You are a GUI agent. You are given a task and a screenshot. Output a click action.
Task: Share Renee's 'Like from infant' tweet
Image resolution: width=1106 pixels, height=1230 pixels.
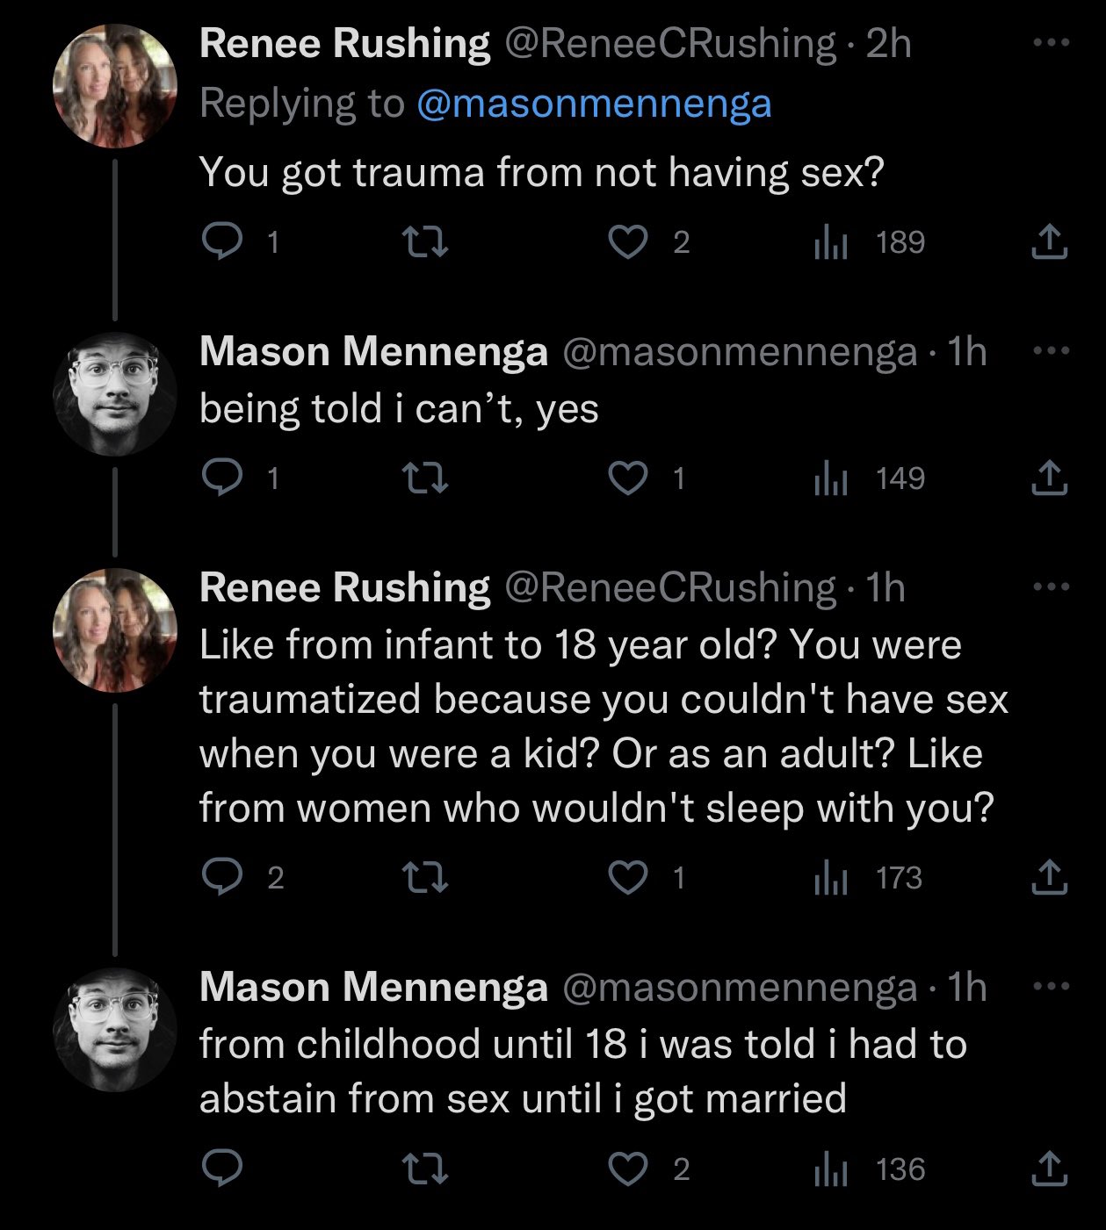tap(1049, 877)
